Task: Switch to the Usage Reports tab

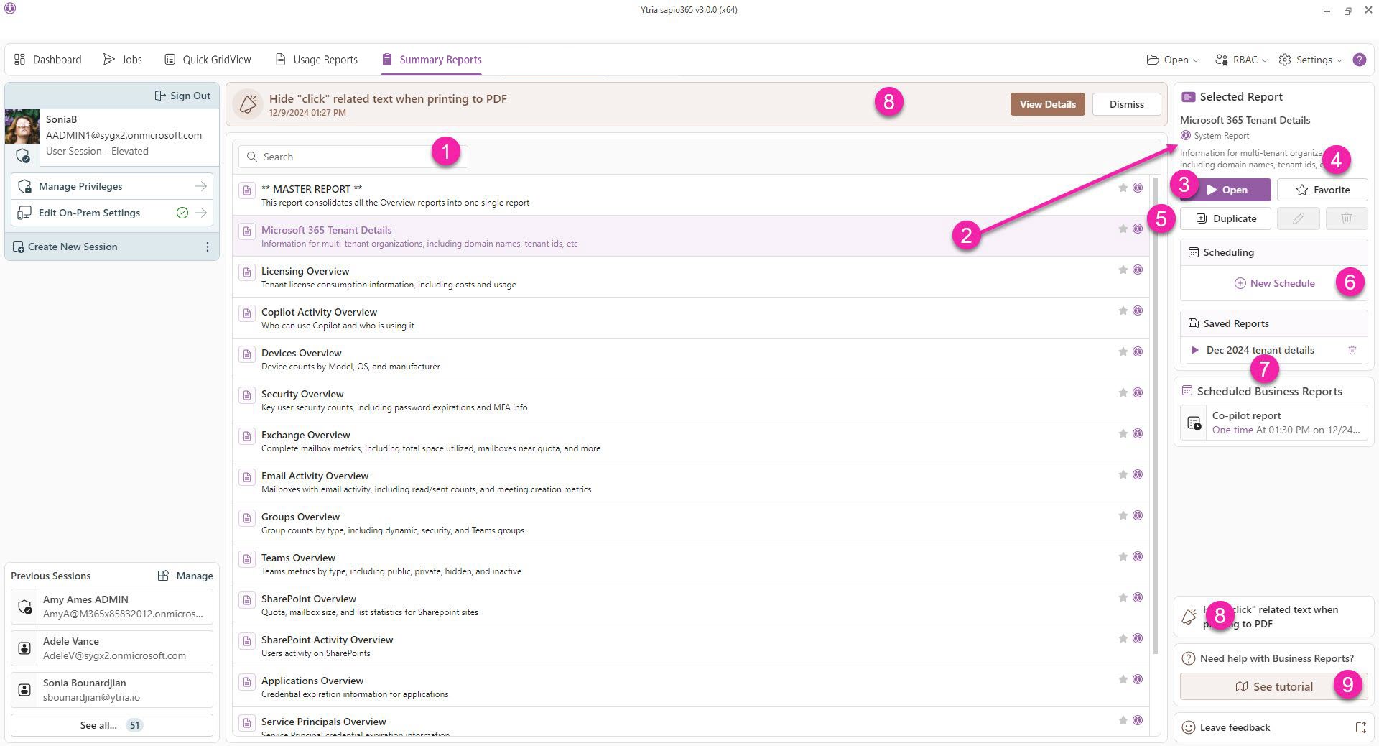Action: click(316, 60)
